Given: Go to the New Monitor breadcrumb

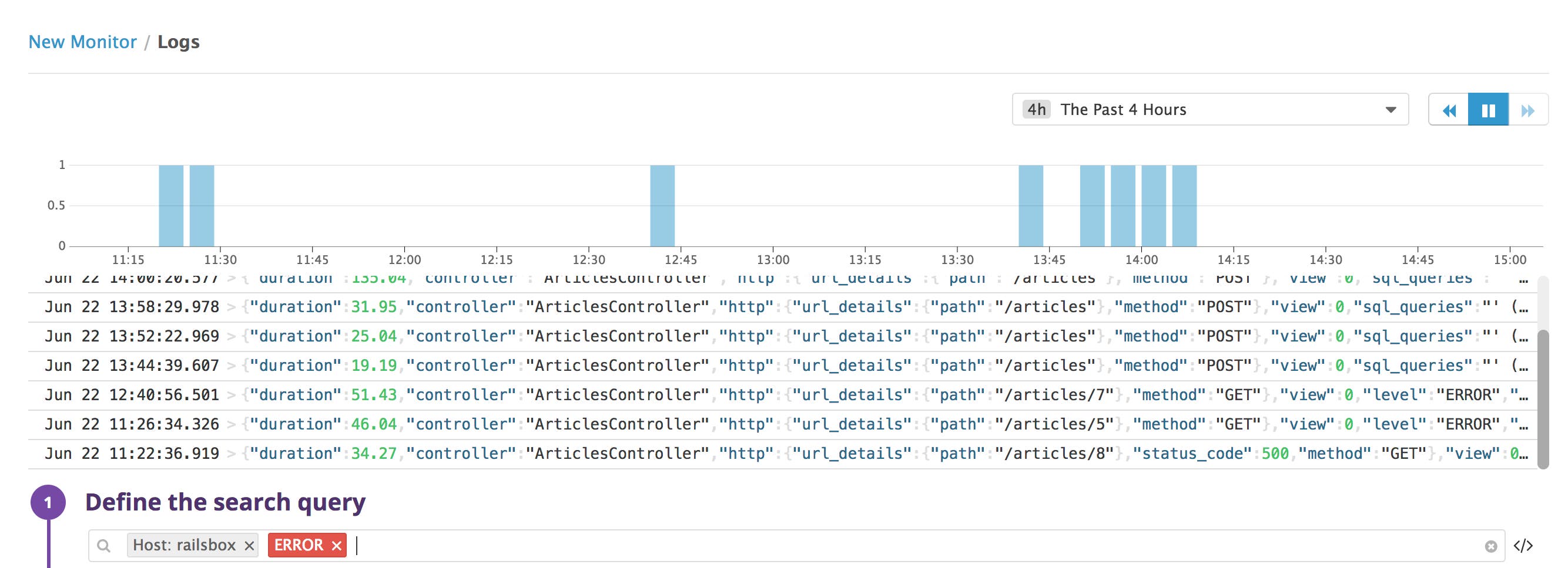Looking at the screenshot, I should point(83,42).
